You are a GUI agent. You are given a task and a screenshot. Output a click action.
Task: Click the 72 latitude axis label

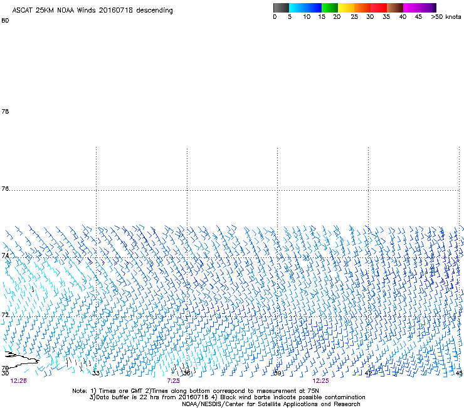coord(5,314)
